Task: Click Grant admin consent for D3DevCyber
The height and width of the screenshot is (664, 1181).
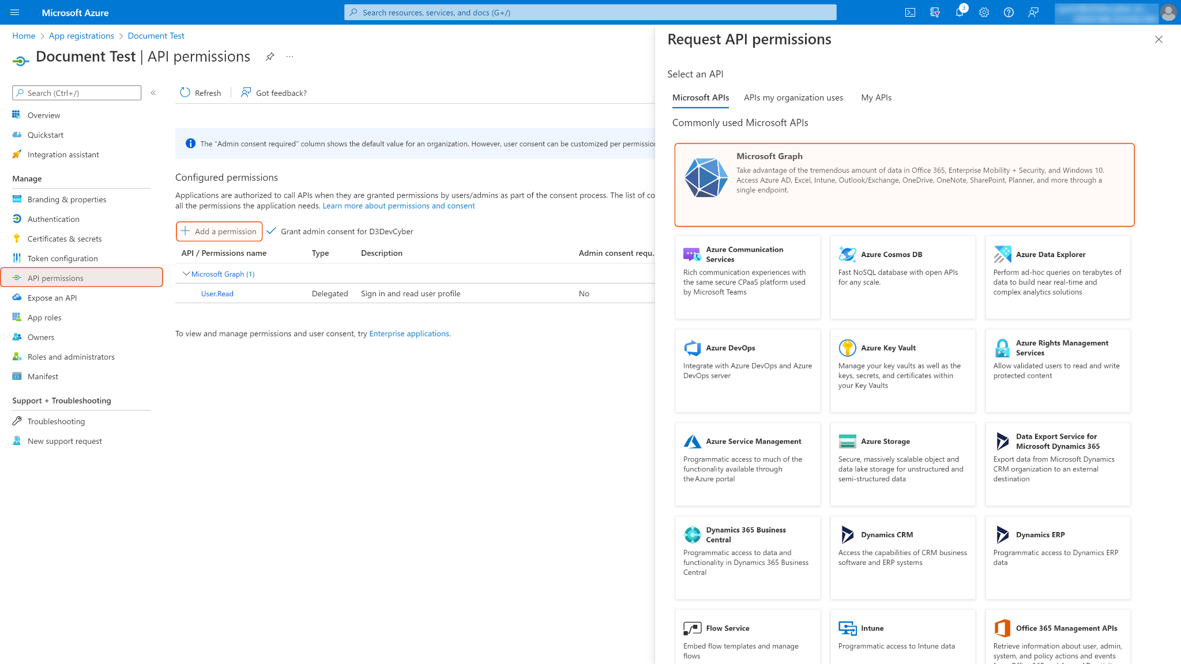Action: tap(340, 231)
